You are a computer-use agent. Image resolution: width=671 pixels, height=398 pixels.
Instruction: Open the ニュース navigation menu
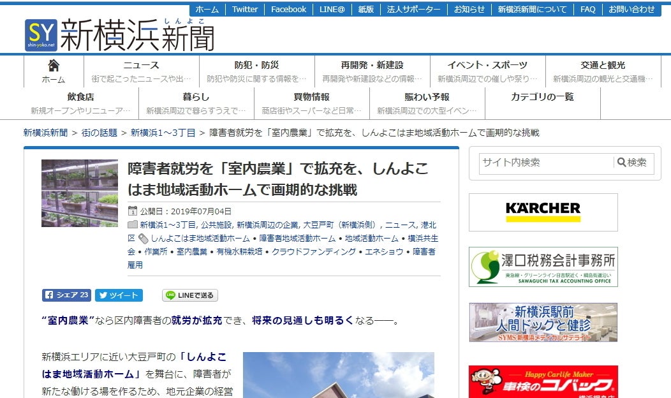[x=141, y=66]
